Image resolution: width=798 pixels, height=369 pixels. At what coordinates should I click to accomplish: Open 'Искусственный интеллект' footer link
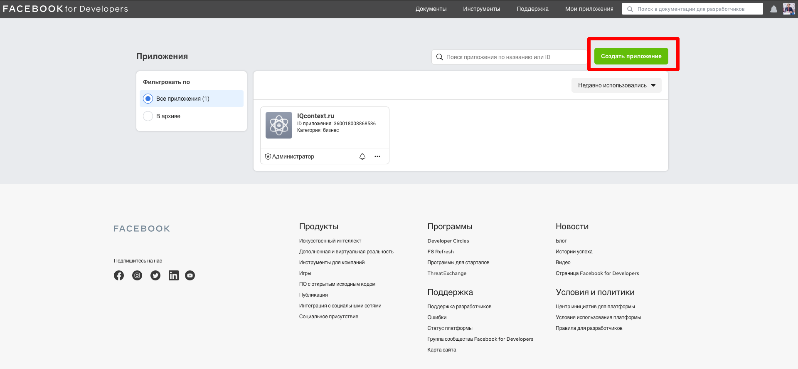(330, 241)
